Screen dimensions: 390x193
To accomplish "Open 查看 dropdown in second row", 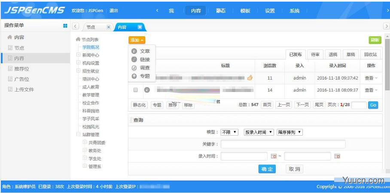I will pyautogui.click(x=371, y=90).
